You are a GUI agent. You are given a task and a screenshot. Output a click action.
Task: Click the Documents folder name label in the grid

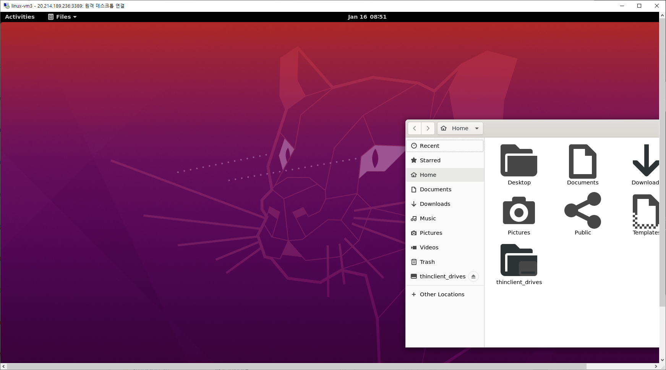point(583,183)
